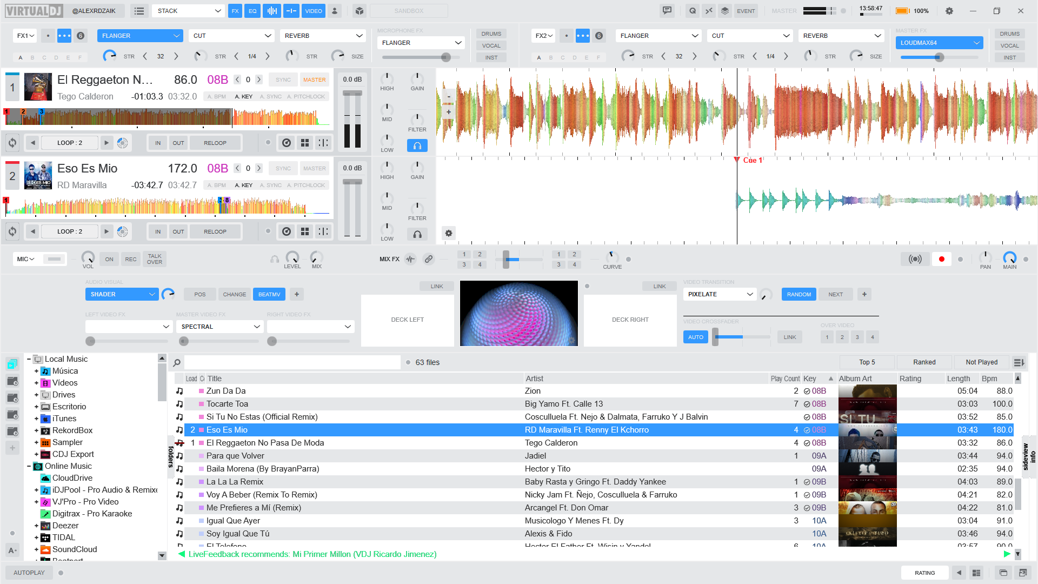This screenshot has width=1038, height=584.
Task: Click deck 1 RELOOP button
Action: pos(215,143)
